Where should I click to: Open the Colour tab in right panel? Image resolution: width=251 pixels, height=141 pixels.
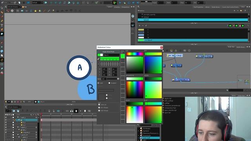[x=243, y=7]
